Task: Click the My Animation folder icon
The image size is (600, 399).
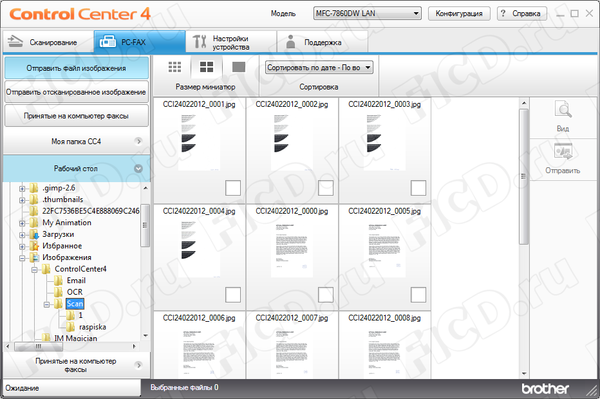Action: pyautogui.click(x=34, y=223)
